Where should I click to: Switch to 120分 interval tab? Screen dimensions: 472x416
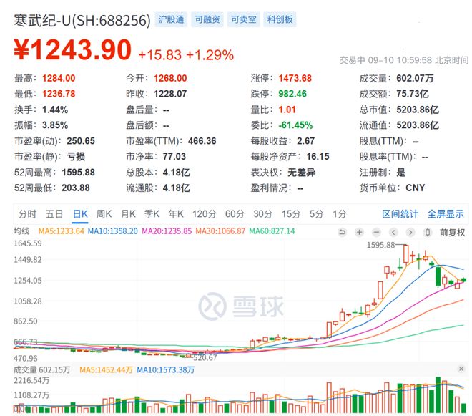pos(205,214)
